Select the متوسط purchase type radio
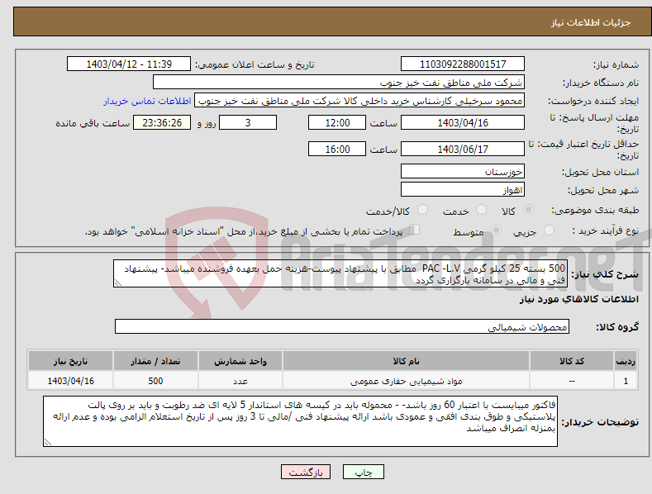The width and height of the screenshot is (652, 494). [x=496, y=230]
